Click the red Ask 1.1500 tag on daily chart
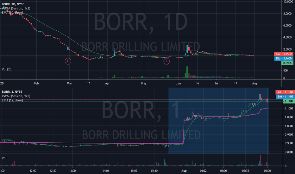This screenshot has height=174, width=295. pyautogui.click(x=284, y=54)
